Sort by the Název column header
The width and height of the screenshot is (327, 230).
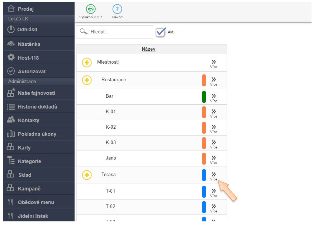[x=148, y=49]
